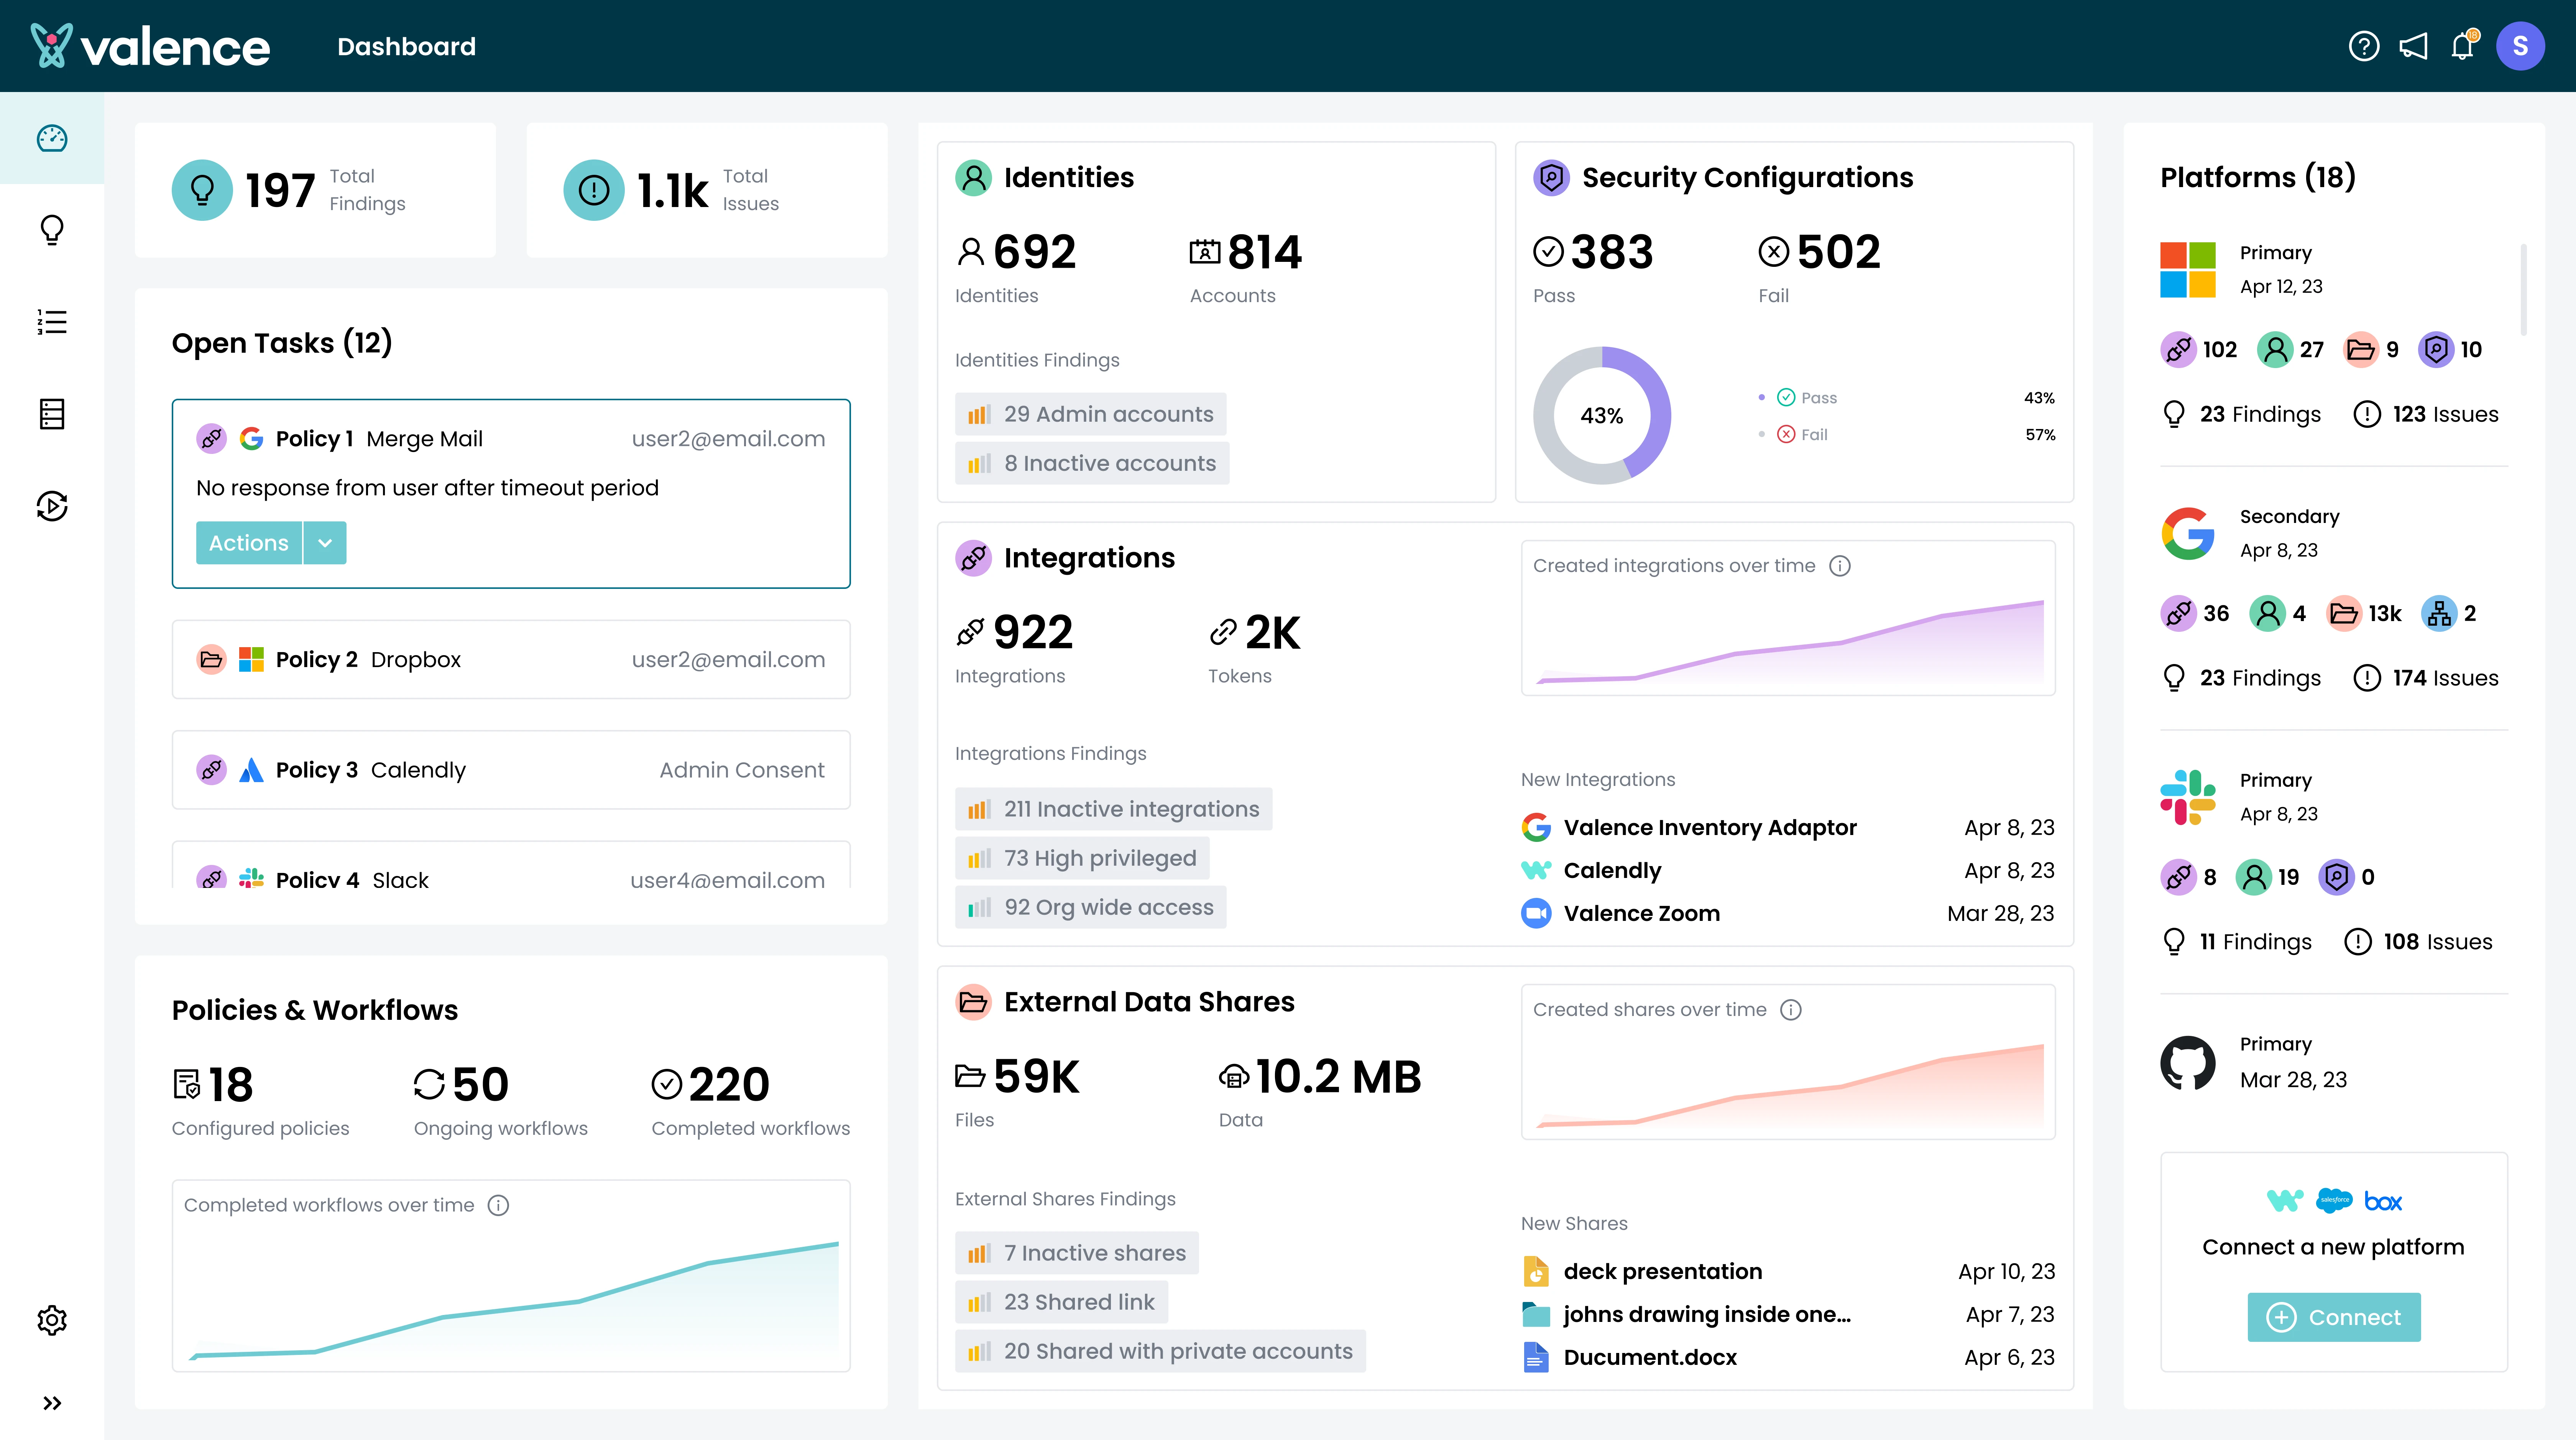
Task: Click the Platforms panel scrollbar
Action: tap(2523, 290)
